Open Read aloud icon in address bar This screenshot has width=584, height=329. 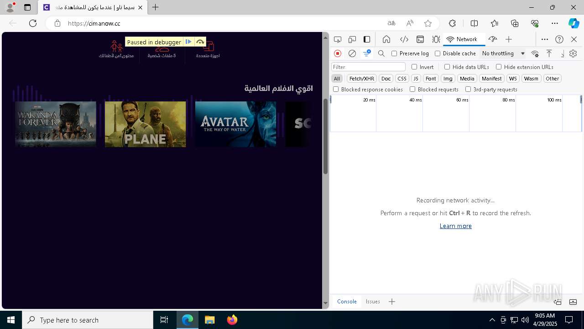[410, 23]
